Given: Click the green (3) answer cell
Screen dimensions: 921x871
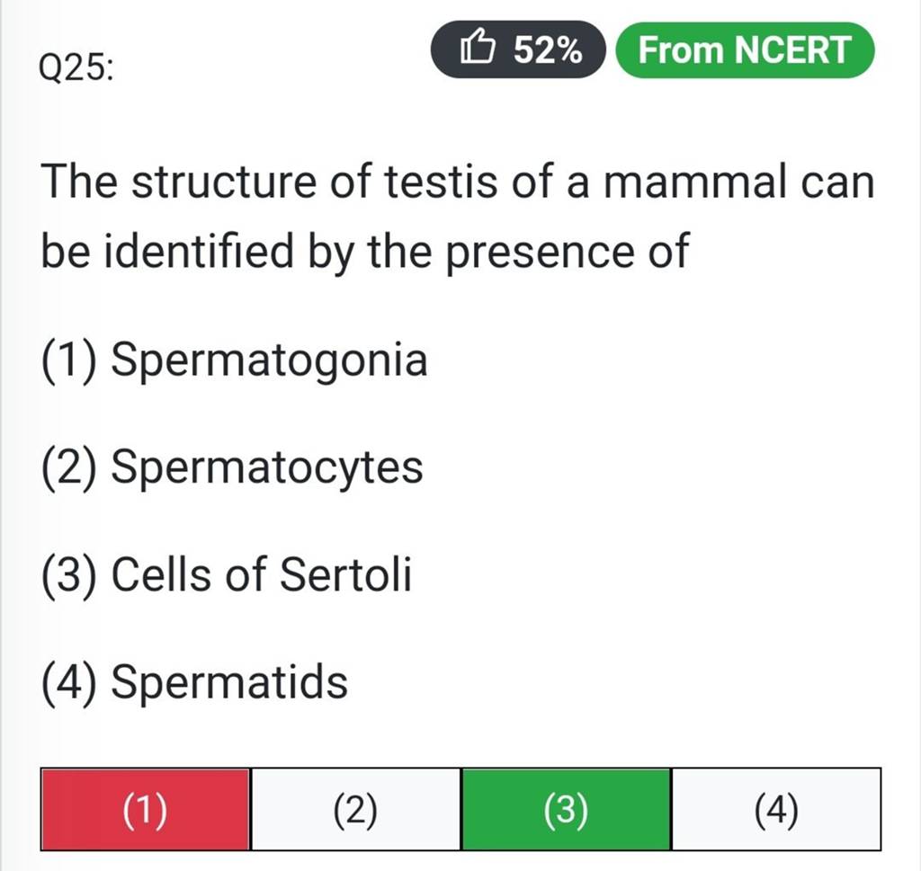Looking at the screenshot, I should pyautogui.click(x=566, y=809).
